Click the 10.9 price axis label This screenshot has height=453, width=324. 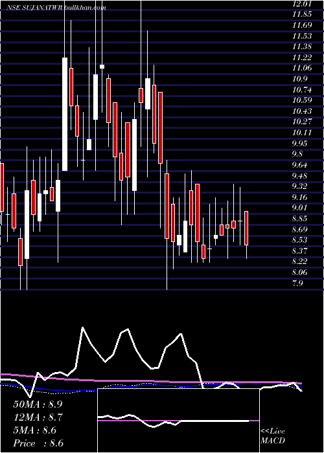coord(300,79)
